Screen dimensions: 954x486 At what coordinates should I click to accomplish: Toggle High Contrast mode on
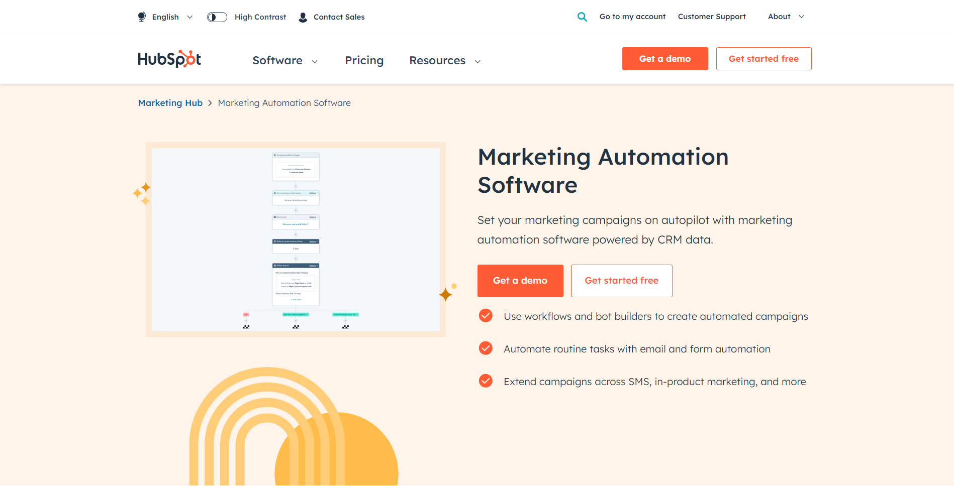217,17
